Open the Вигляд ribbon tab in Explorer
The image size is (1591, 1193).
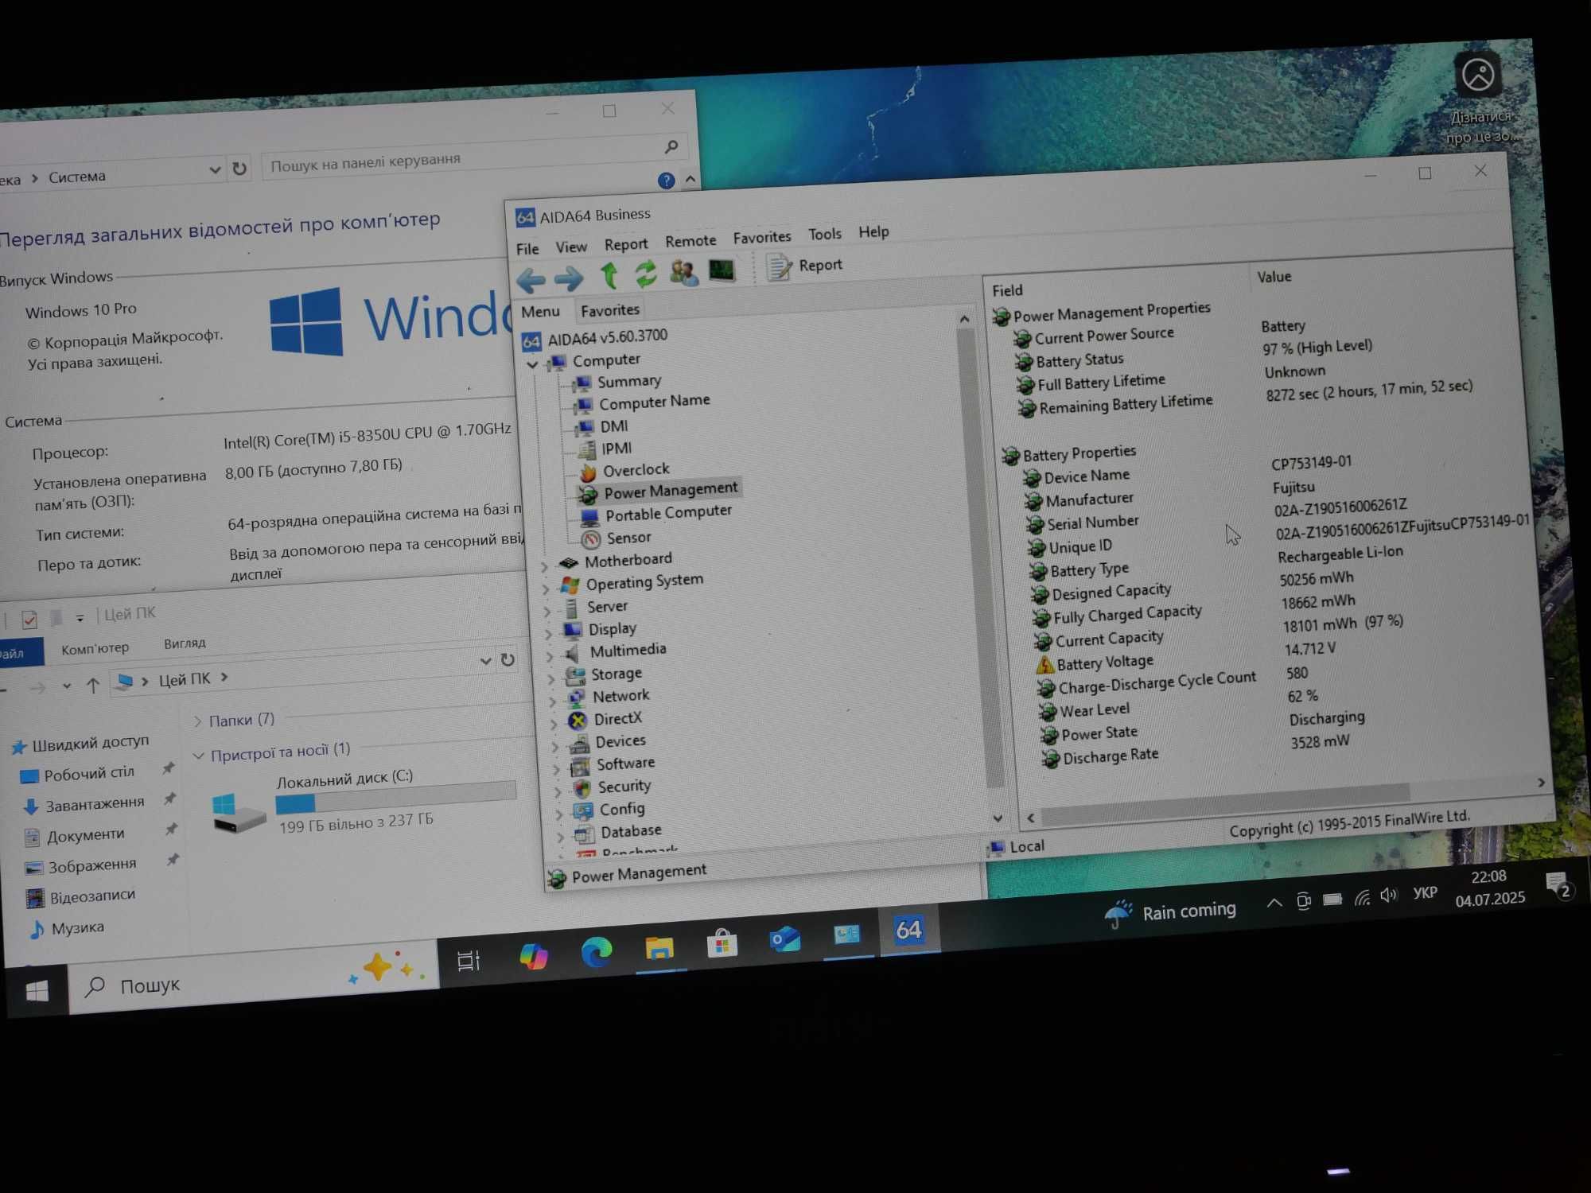185,643
